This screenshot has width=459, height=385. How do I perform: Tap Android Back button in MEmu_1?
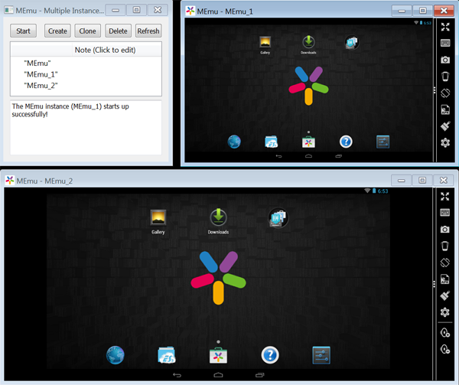(278, 156)
